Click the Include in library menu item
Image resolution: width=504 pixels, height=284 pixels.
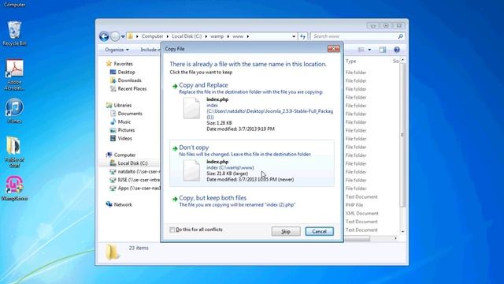[x=150, y=50]
